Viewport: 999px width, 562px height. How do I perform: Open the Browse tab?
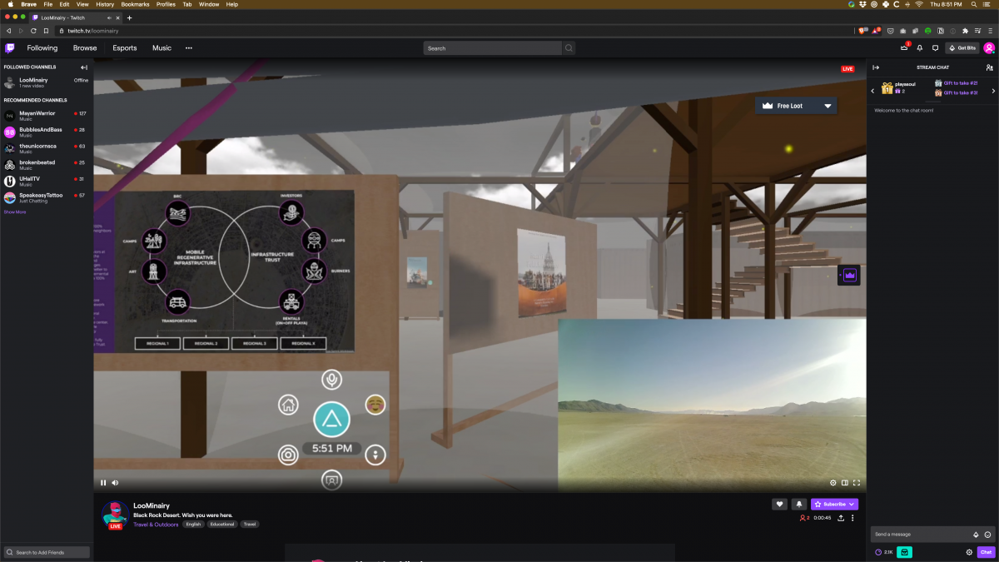[85, 48]
